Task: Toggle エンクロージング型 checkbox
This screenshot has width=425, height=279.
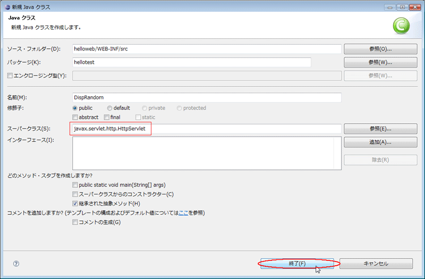Action: 10,75
